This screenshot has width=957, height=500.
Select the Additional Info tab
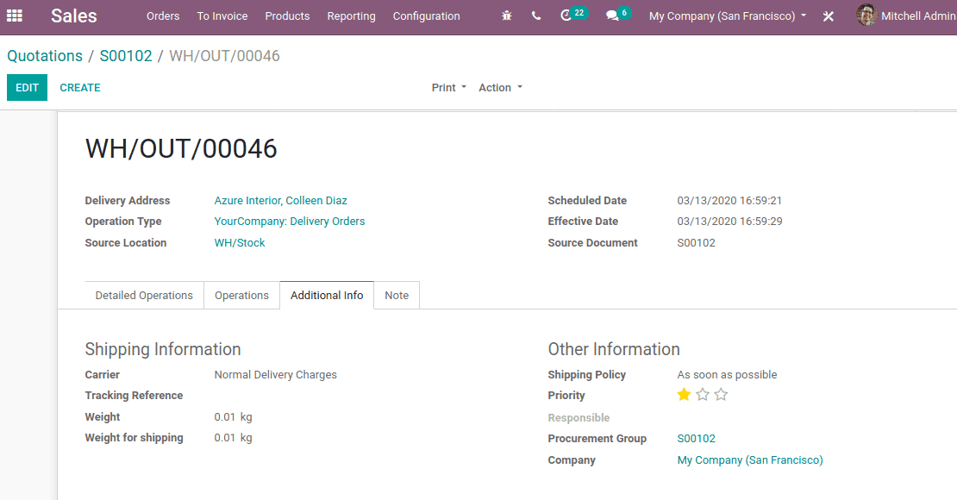(327, 296)
